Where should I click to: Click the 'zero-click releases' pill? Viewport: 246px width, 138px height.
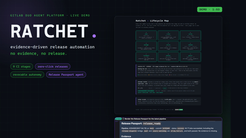tap(52, 67)
